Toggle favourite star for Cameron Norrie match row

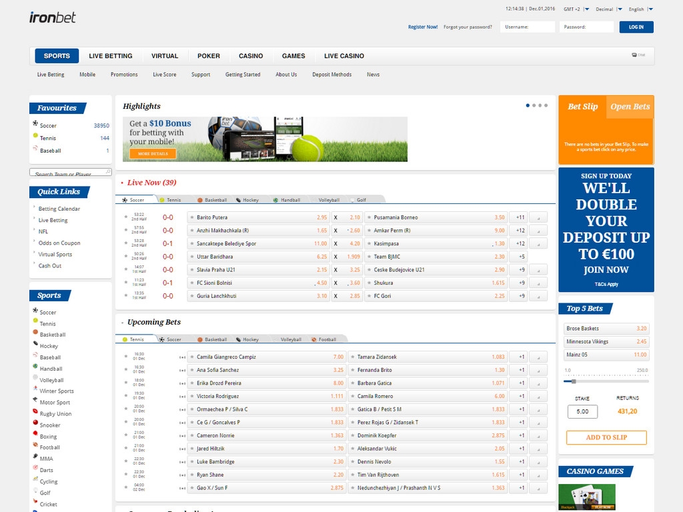(125, 435)
